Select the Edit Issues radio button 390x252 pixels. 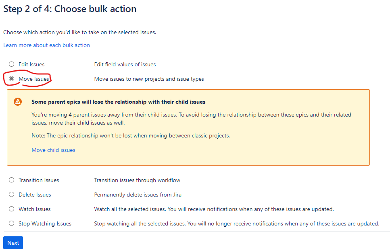point(11,64)
